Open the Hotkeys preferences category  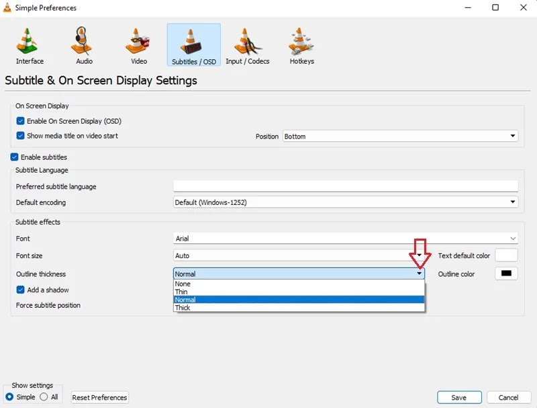pyautogui.click(x=301, y=46)
